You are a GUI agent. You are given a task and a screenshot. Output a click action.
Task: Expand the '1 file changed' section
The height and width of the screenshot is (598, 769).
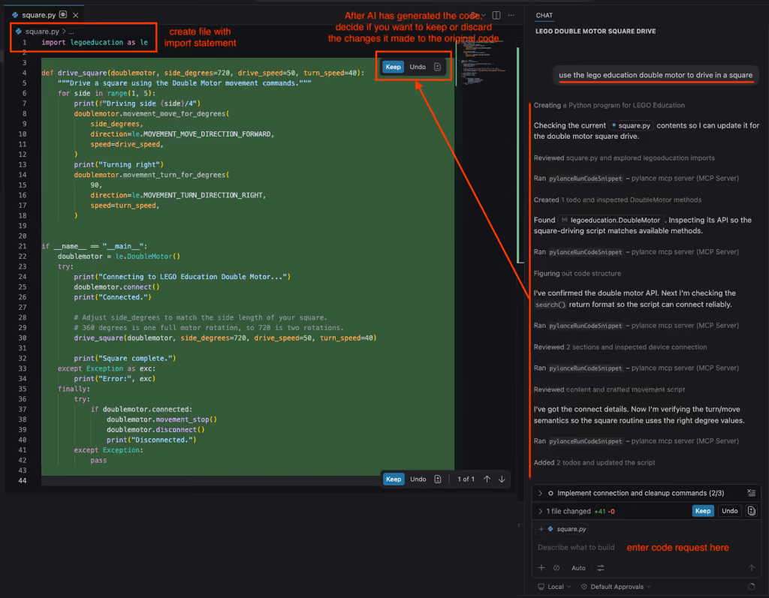pos(540,511)
